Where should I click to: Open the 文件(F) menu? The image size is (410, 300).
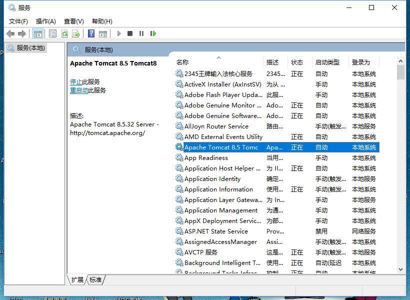click(x=18, y=21)
